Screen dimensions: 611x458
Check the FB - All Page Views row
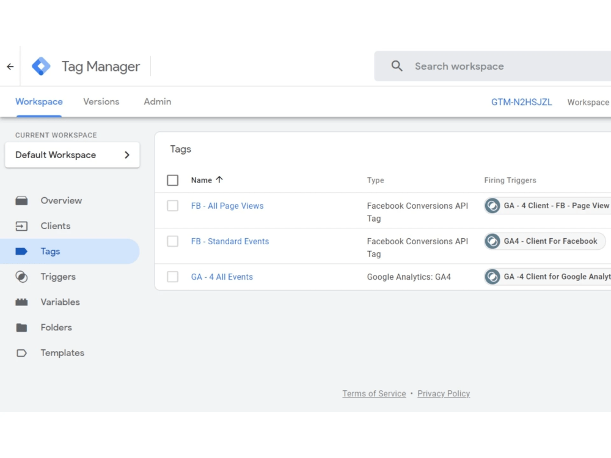(x=173, y=206)
